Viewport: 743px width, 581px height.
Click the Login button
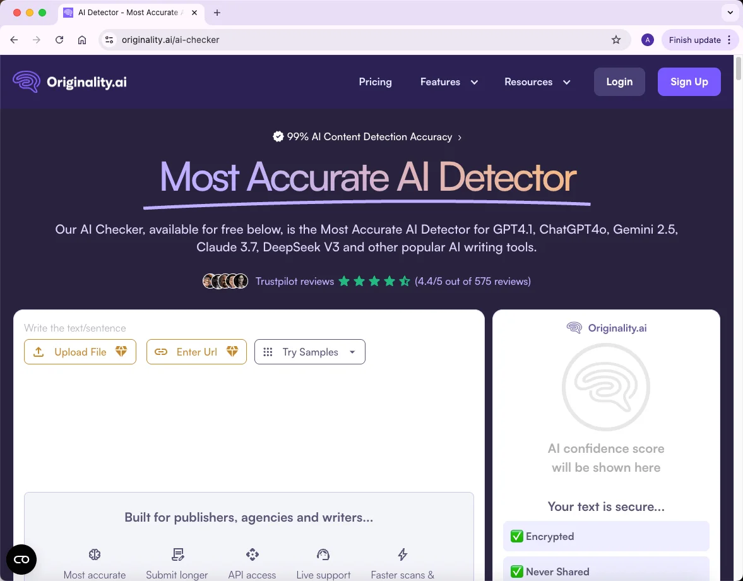coord(619,81)
